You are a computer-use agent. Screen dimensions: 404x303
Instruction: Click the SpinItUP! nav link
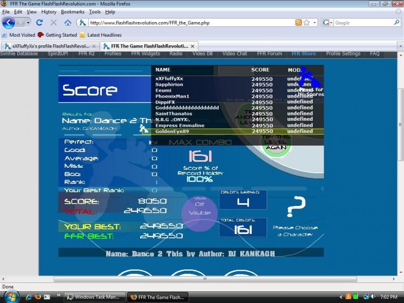58,53
